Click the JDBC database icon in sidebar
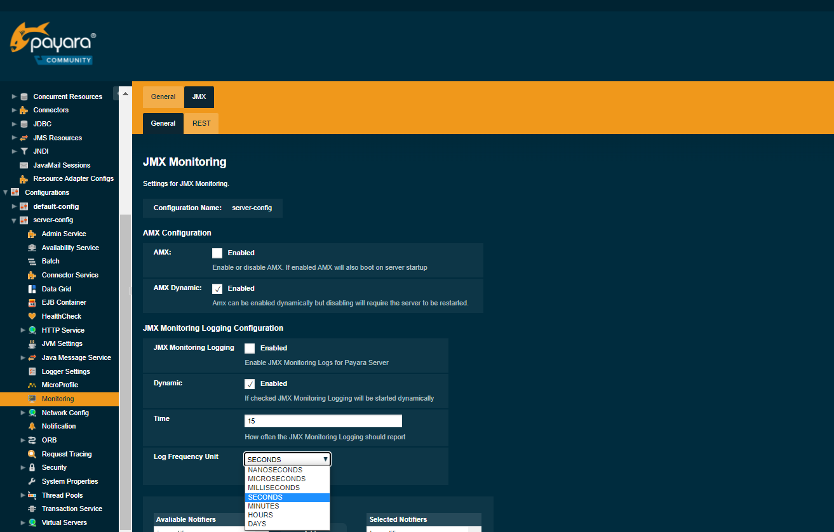This screenshot has width=834, height=532. [x=24, y=124]
